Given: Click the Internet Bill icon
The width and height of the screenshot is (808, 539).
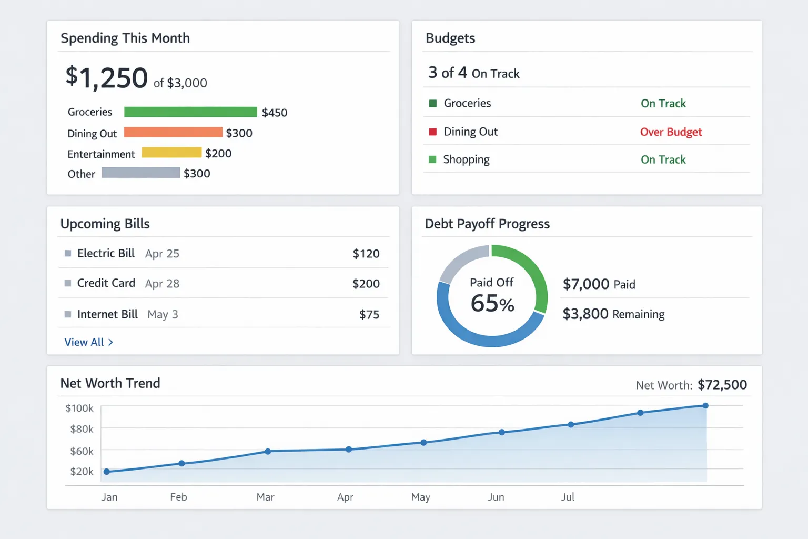Looking at the screenshot, I should coord(68,314).
